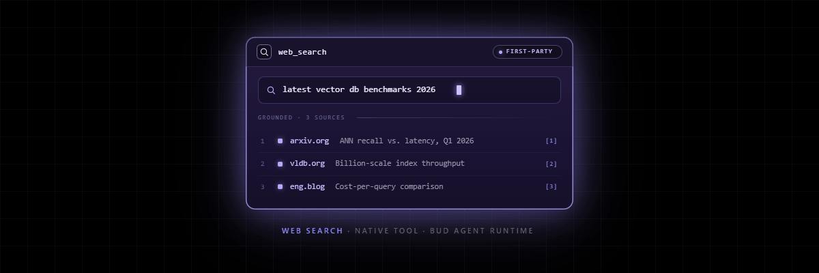Click the [2] citation marker

[551, 164]
